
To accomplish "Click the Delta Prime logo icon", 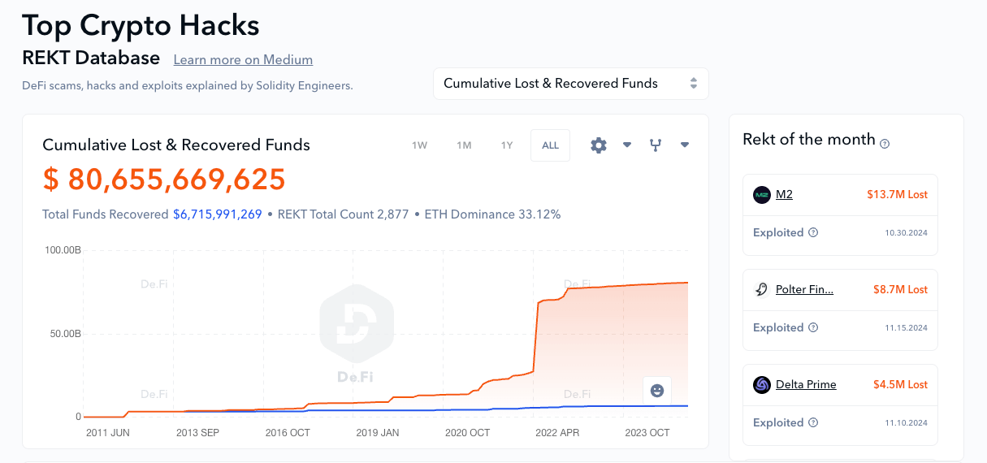I will (762, 385).
